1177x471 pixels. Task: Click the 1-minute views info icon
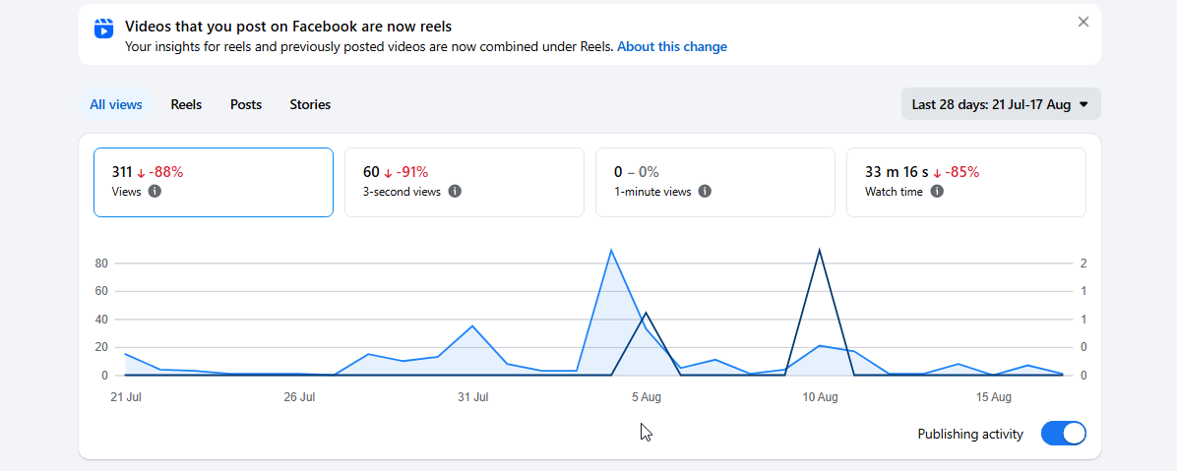(705, 191)
